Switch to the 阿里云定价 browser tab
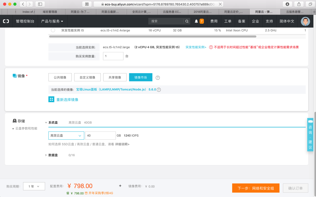Viewport: 316px width, 197px height. (234, 12)
